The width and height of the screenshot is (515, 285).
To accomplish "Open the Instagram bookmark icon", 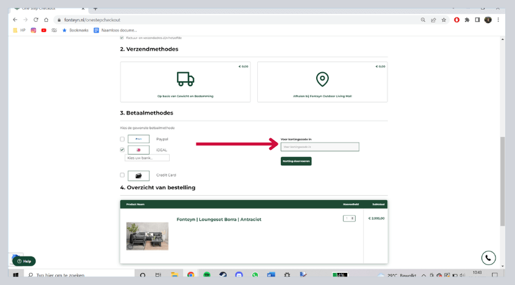I will point(33,30).
